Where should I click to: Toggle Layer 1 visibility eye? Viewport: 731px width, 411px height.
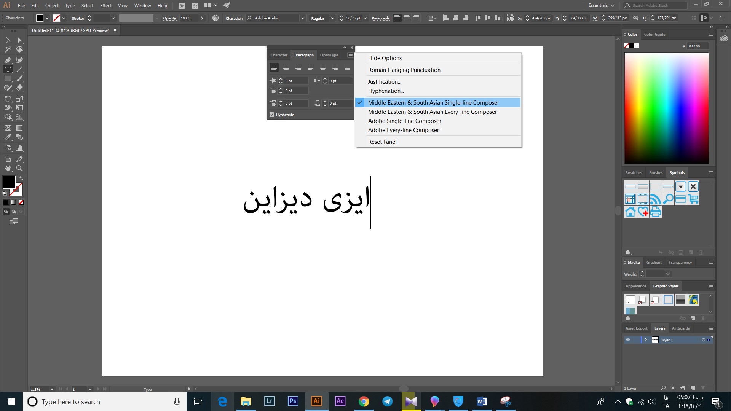coord(628,340)
